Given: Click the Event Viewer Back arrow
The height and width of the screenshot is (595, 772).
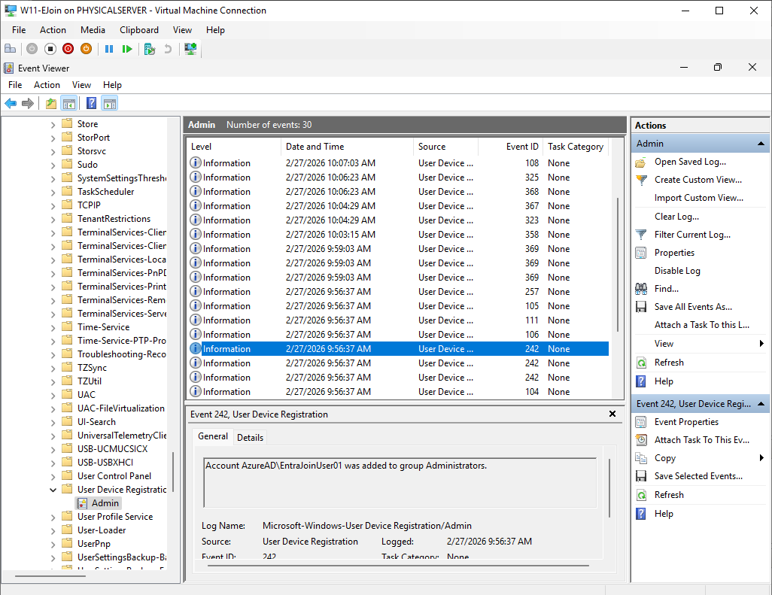Looking at the screenshot, I should (11, 103).
